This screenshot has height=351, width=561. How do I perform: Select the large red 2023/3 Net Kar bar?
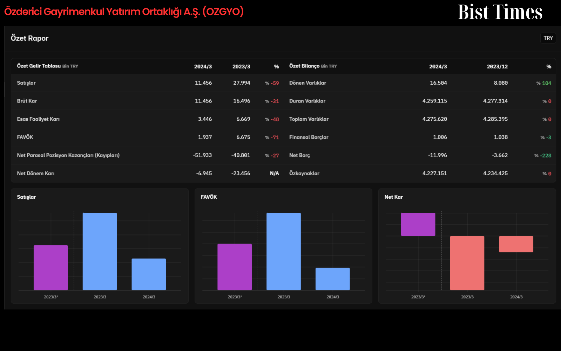467,263
